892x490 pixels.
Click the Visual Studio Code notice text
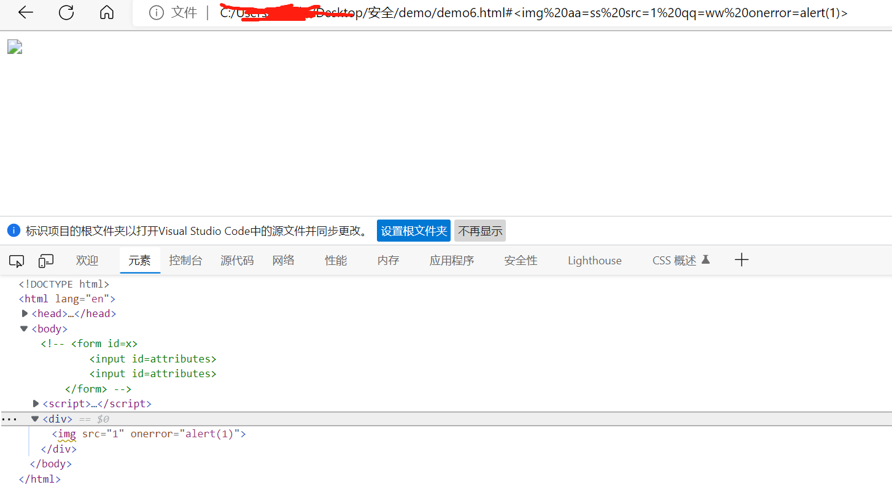click(x=197, y=231)
